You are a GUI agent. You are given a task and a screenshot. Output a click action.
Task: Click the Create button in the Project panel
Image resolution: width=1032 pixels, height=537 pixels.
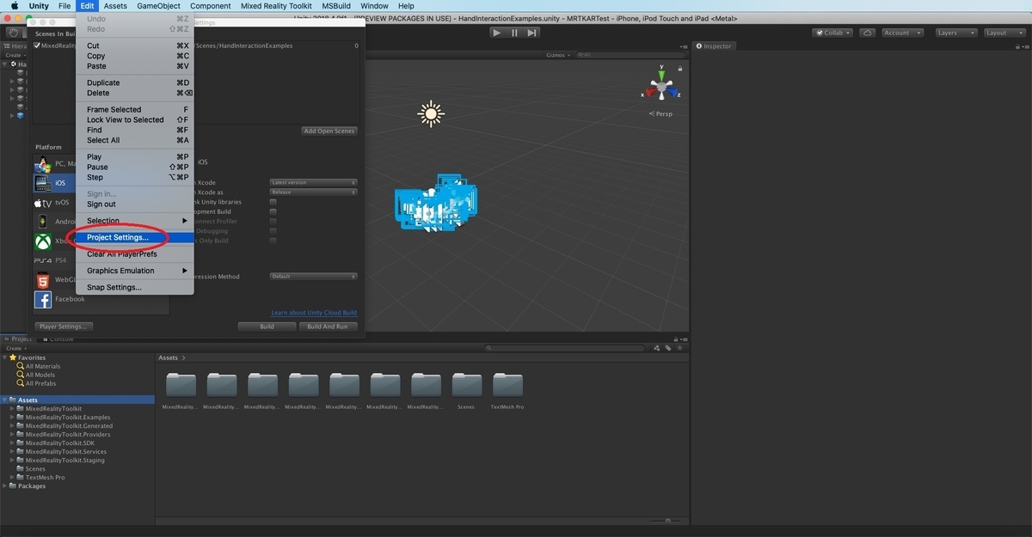click(x=15, y=348)
